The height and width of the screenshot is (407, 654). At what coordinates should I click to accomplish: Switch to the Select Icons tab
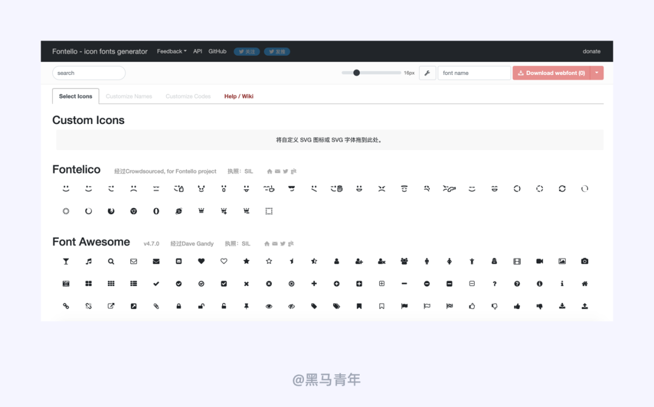point(76,96)
